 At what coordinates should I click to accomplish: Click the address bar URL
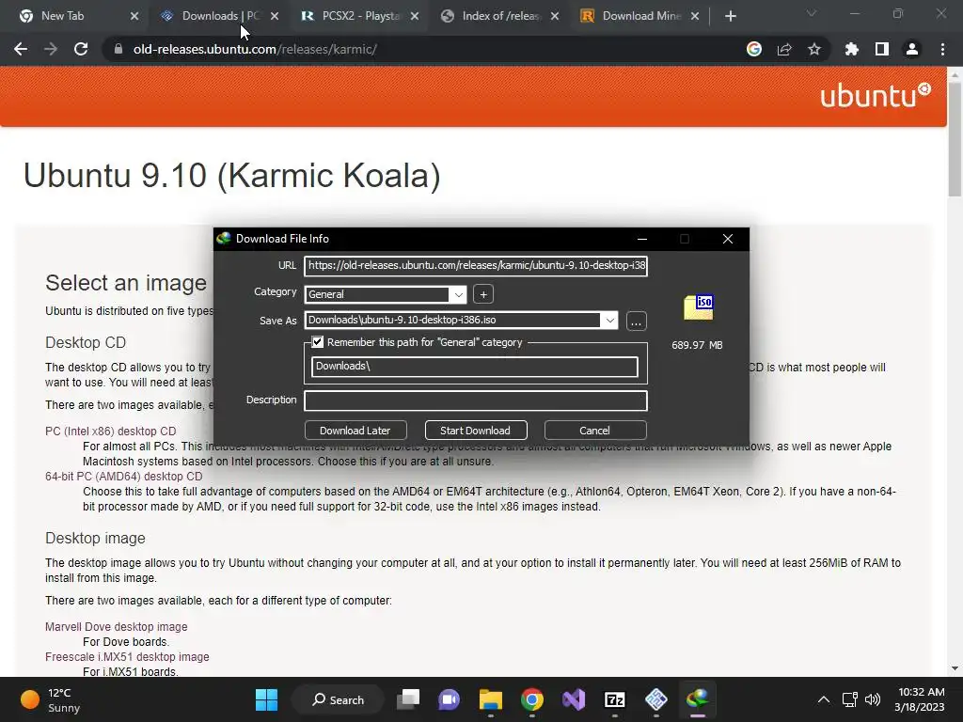[255, 49]
